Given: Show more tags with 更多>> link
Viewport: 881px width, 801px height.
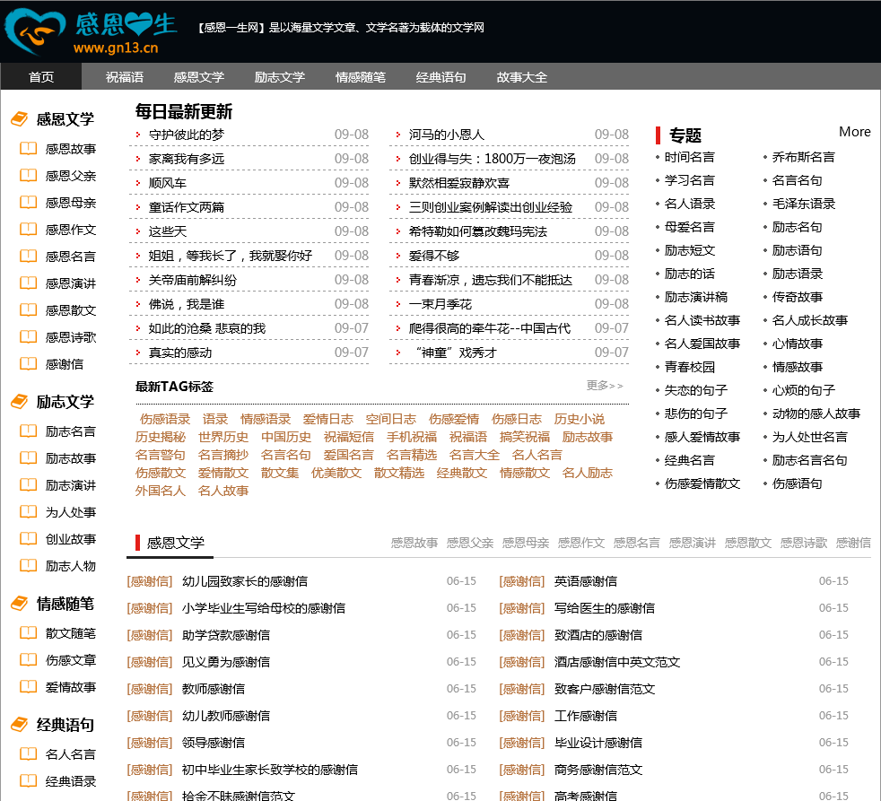Looking at the screenshot, I should 604,386.
